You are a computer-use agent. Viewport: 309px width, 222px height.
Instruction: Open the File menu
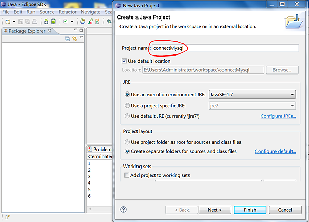point(6,12)
